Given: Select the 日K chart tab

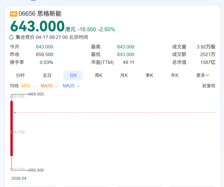Looking at the screenshot, I should click(73, 75).
